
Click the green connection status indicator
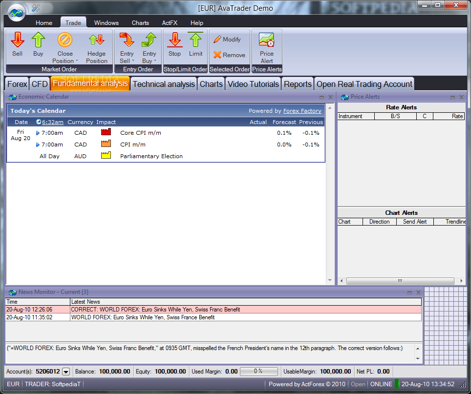click(x=397, y=384)
